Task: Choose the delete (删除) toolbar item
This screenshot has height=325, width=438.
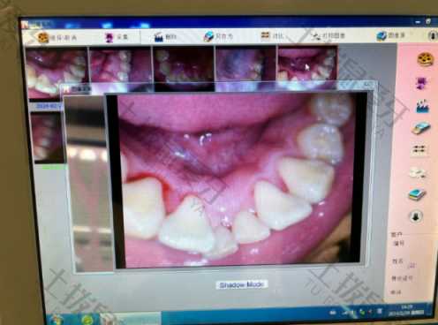Action: (165, 37)
